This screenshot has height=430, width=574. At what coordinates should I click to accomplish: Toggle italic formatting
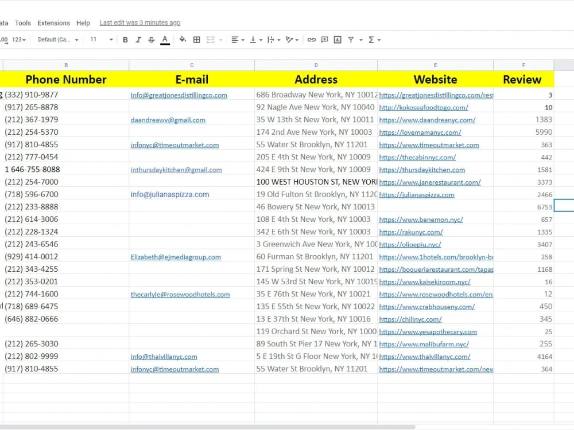coord(138,40)
